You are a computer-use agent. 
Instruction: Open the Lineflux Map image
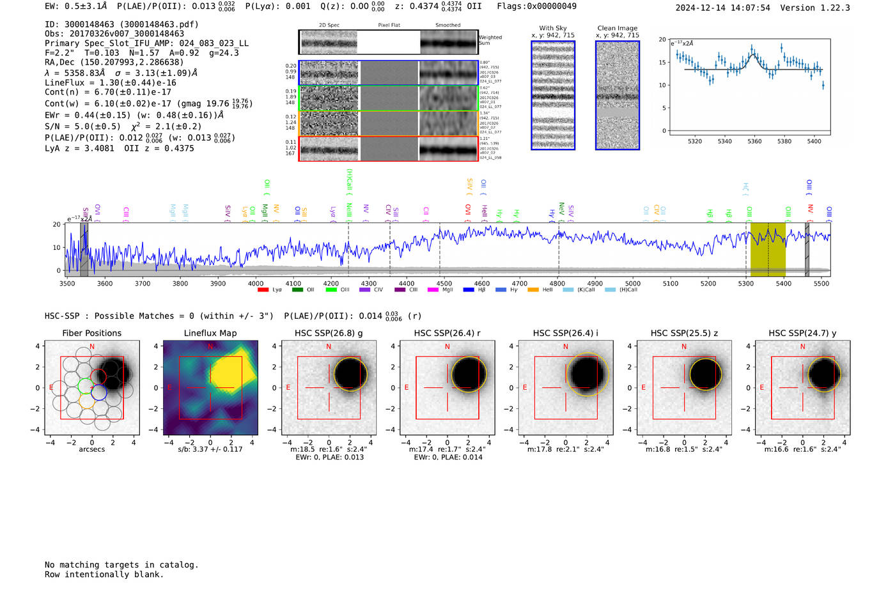210,388
